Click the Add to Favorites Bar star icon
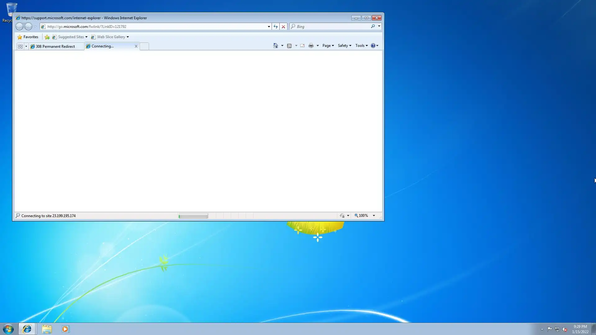 click(47, 37)
